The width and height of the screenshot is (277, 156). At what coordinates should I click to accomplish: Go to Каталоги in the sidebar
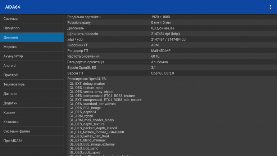[32, 122]
